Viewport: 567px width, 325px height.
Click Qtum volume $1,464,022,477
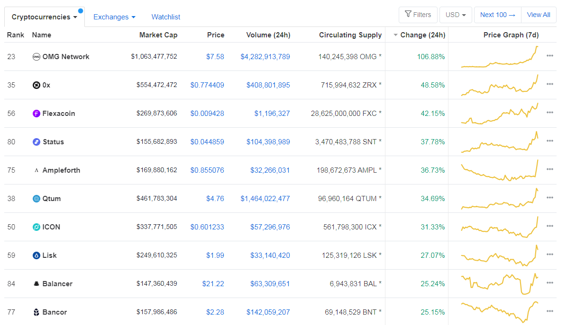pos(265,199)
